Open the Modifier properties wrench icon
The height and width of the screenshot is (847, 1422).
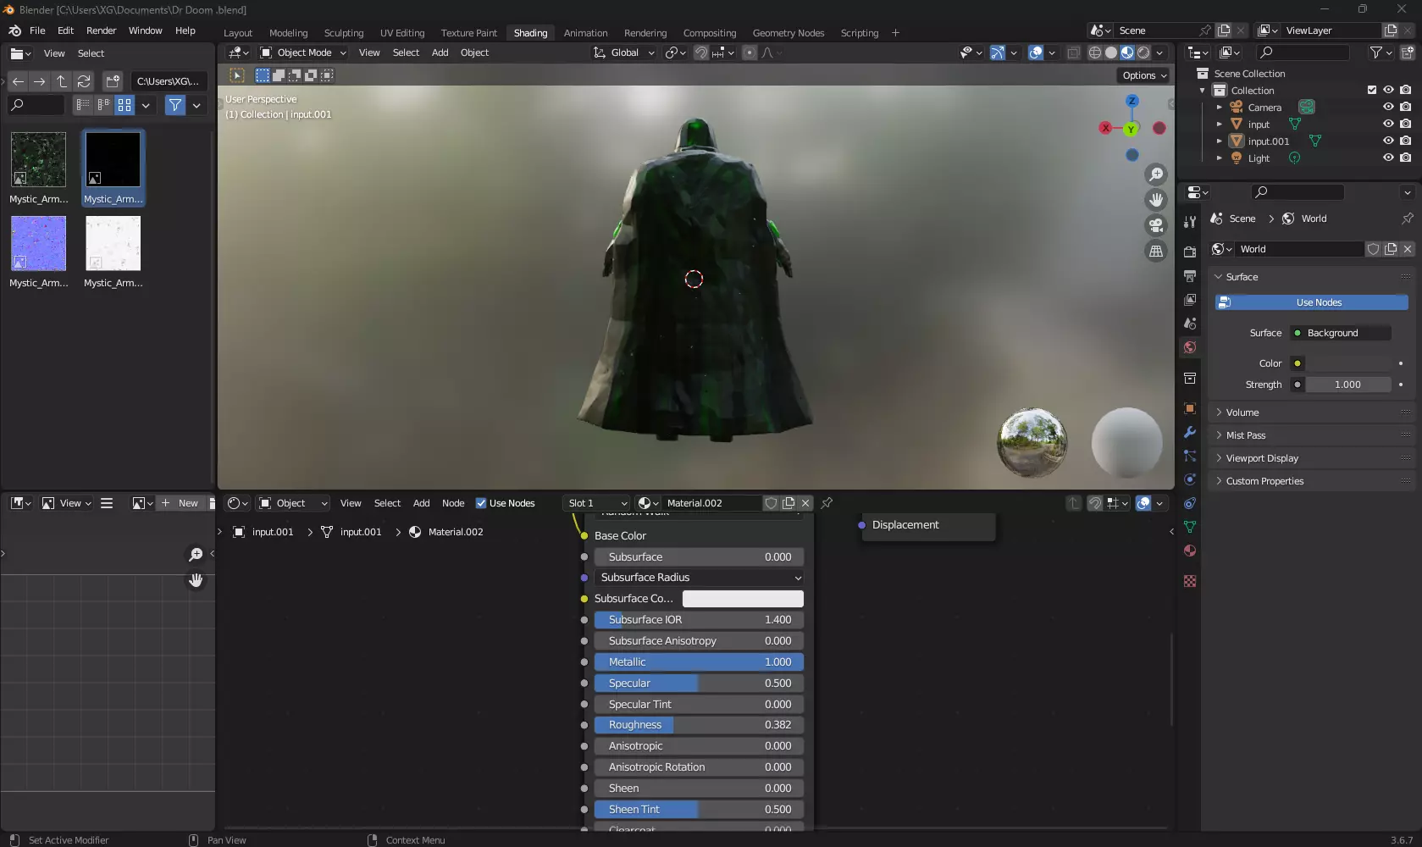pos(1190,432)
